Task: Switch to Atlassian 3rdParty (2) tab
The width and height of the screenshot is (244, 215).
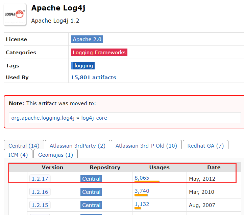Action: click(x=77, y=146)
